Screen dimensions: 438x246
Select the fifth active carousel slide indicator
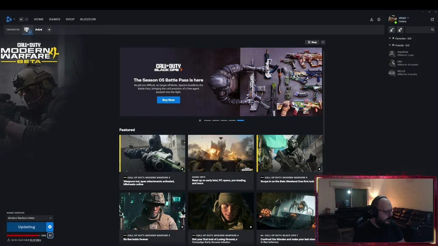[240, 120]
